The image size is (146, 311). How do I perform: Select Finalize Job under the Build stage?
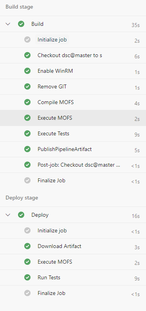(x=73, y=180)
